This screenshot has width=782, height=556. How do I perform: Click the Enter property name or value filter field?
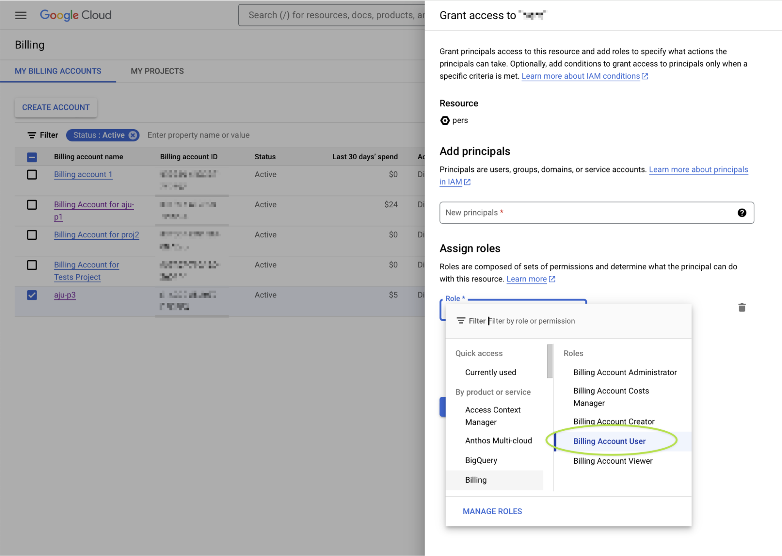(x=198, y=135)
